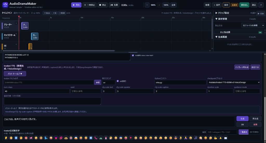Click the phone receiver emoji icon
The width and height of the screenshot is (266, 143).
(96, 138)
